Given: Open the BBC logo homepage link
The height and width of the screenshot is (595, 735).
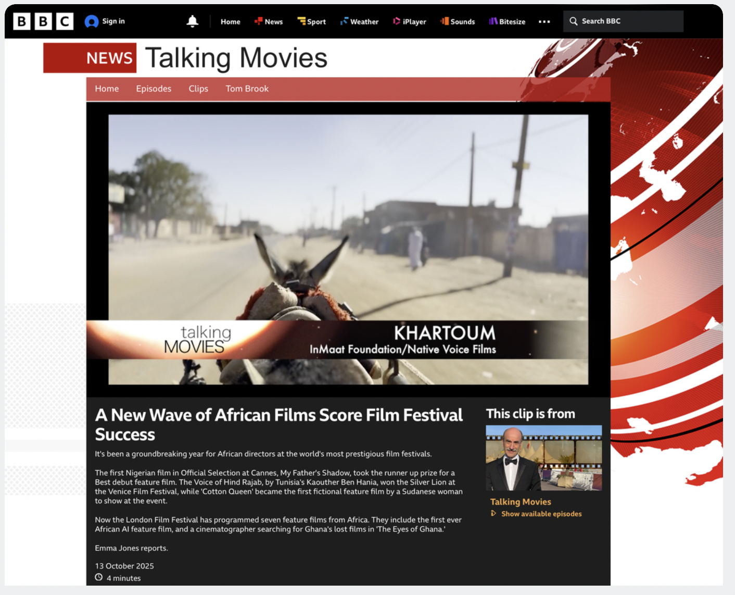Looking at the screenshot, I should [43, 21].
